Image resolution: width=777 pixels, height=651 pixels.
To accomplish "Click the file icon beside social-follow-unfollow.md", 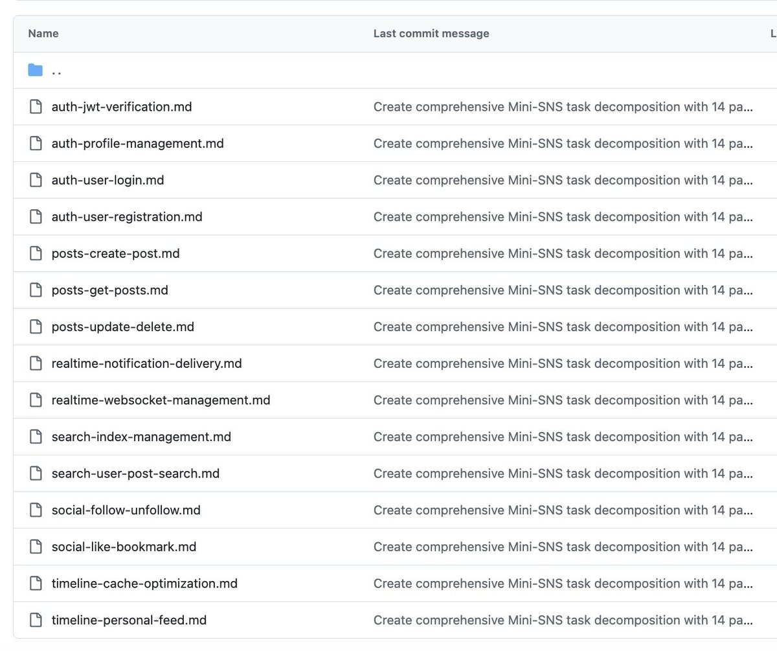I will pyautogui.click(x=36, y=510).
